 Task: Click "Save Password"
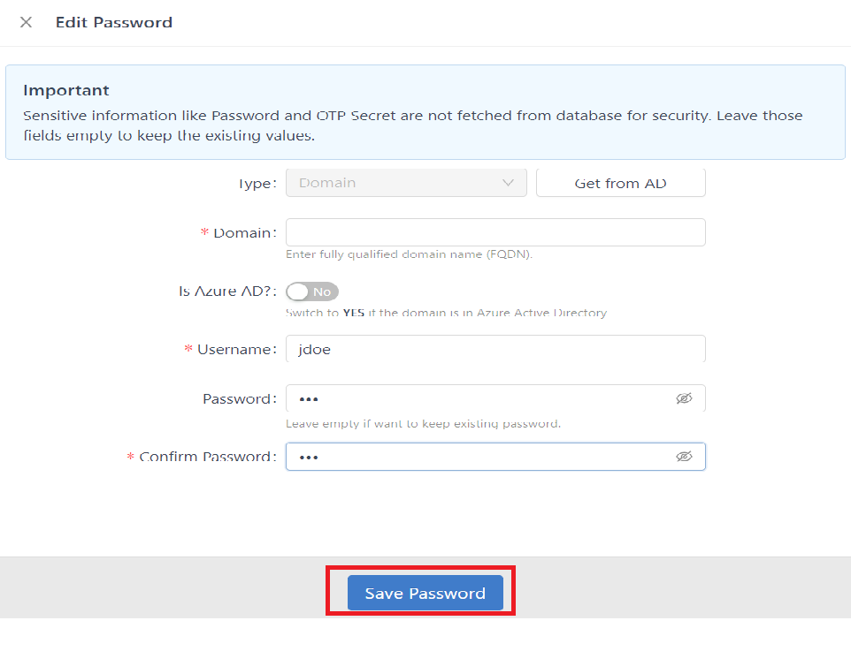[x=424, y=593]
